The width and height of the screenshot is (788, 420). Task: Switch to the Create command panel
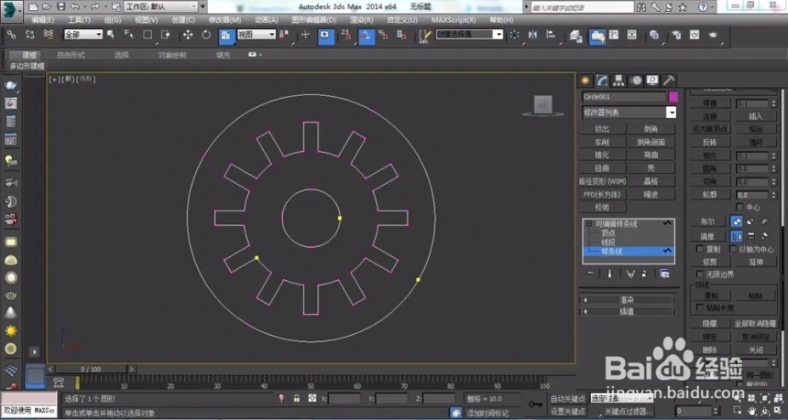point(585,81)
